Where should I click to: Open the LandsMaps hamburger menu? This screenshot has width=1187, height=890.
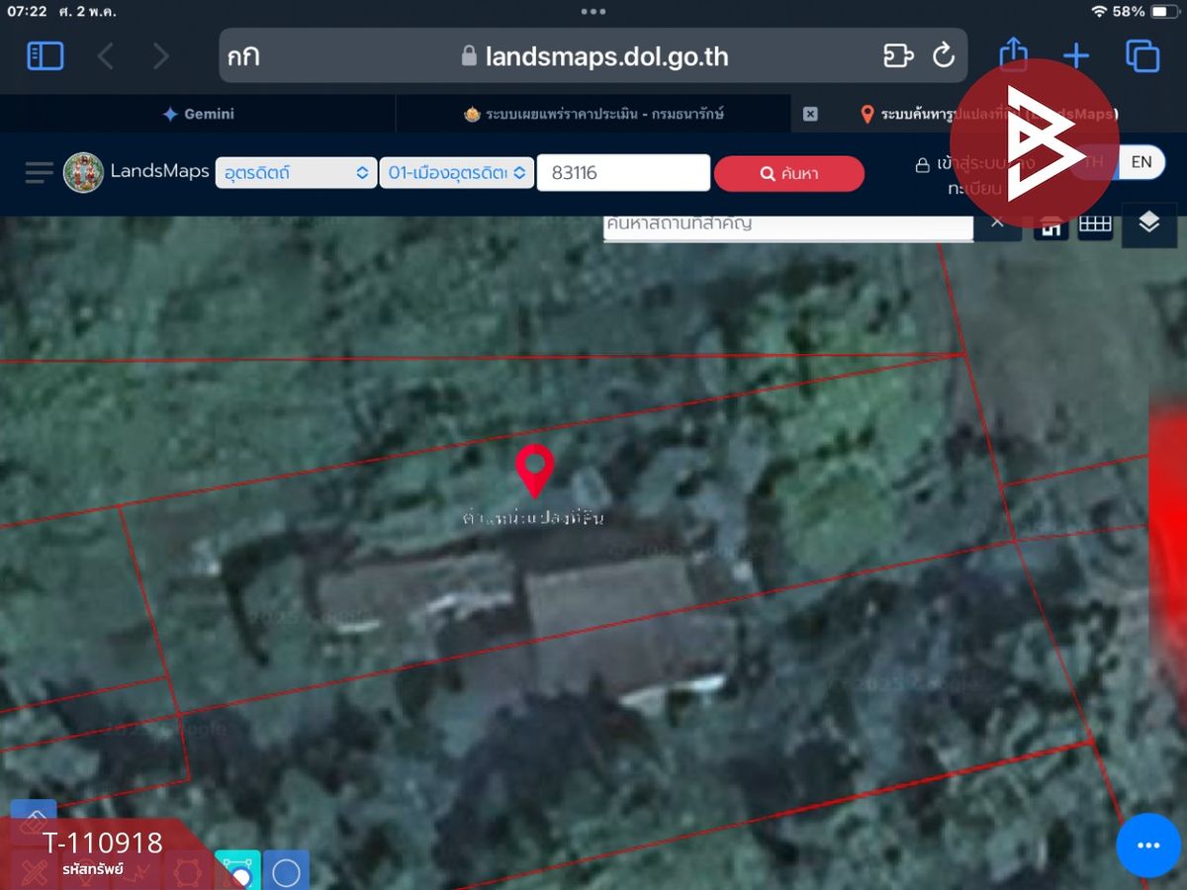40,173
